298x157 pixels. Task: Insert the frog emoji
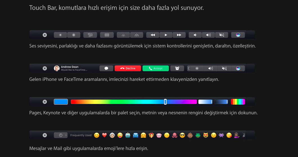pos(198,135)
